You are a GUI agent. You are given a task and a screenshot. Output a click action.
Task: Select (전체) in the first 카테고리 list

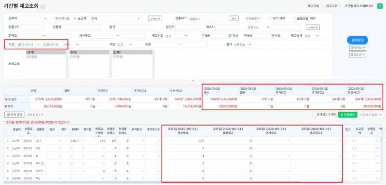[x=46, y=52]
